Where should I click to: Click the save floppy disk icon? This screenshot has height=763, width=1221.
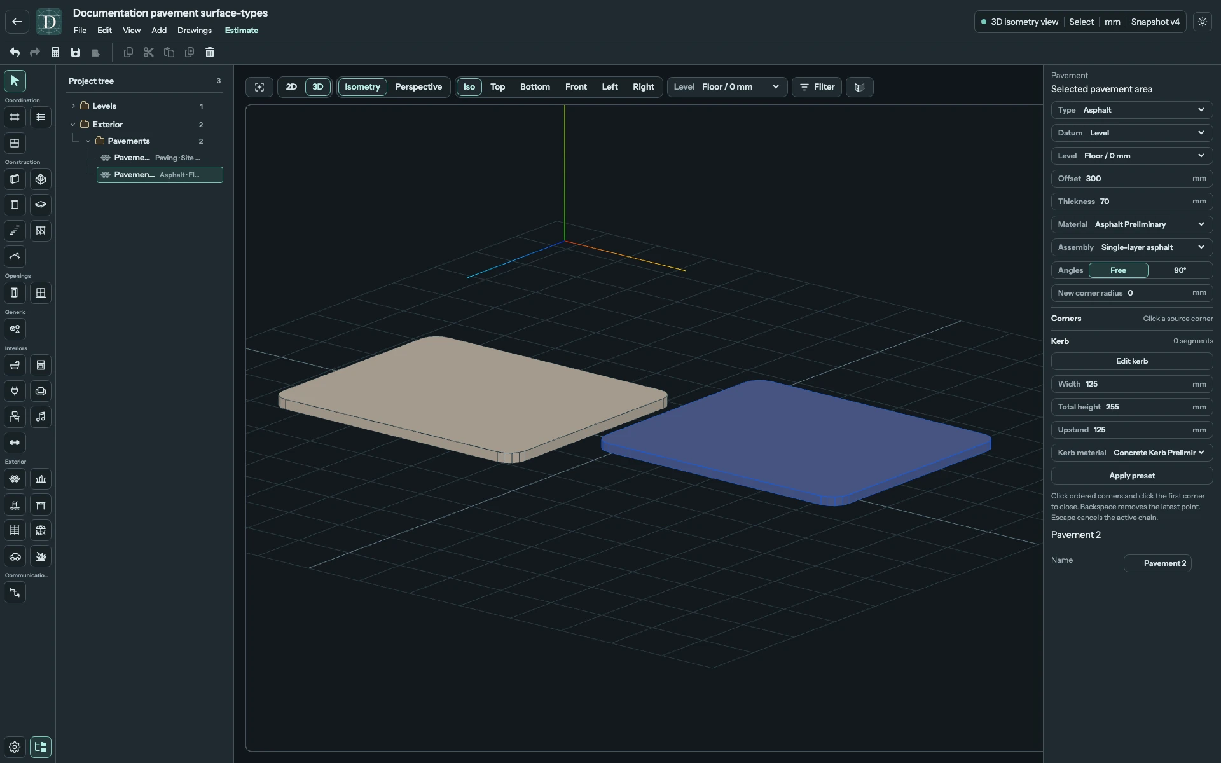click(76, 52)
